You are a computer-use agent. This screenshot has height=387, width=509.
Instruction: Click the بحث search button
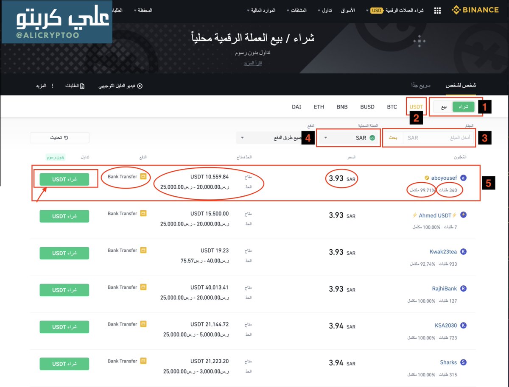click(394, 138)
